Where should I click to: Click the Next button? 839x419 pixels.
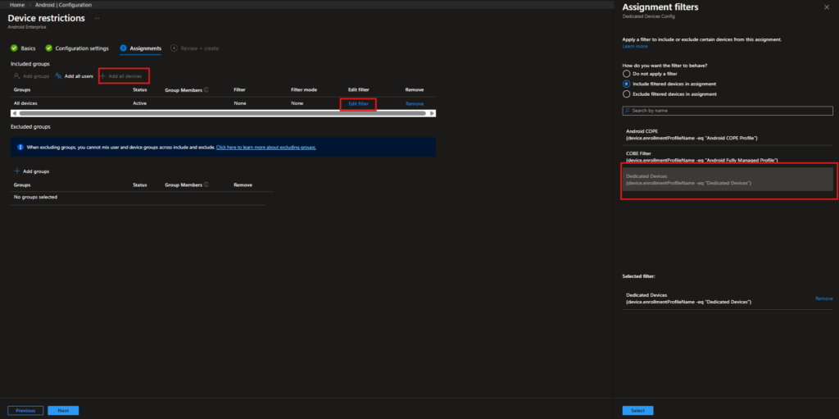[x=63, y=410]
